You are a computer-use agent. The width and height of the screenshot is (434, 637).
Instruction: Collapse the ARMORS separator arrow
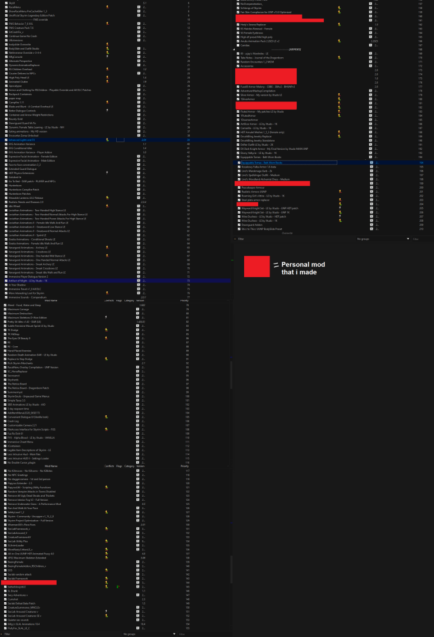click(x=234, y=49)
